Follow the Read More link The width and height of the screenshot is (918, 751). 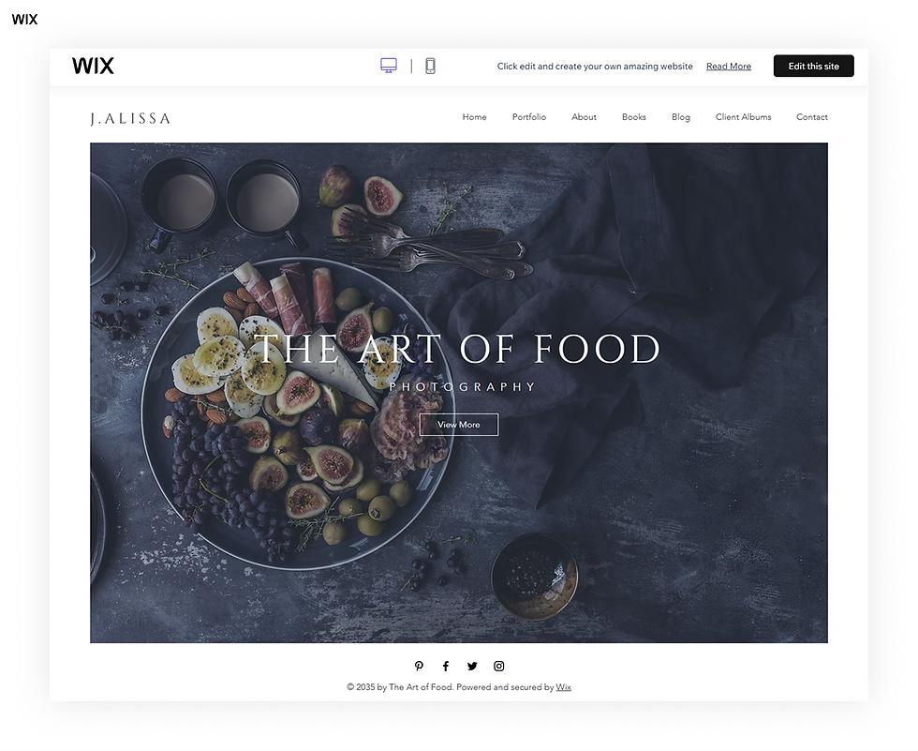(729, 67)
